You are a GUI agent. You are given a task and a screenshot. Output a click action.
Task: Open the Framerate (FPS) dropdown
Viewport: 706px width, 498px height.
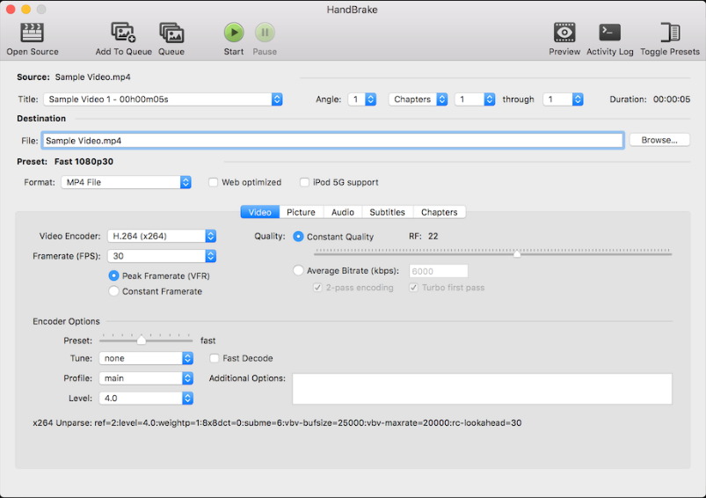(x=162, y=256)
